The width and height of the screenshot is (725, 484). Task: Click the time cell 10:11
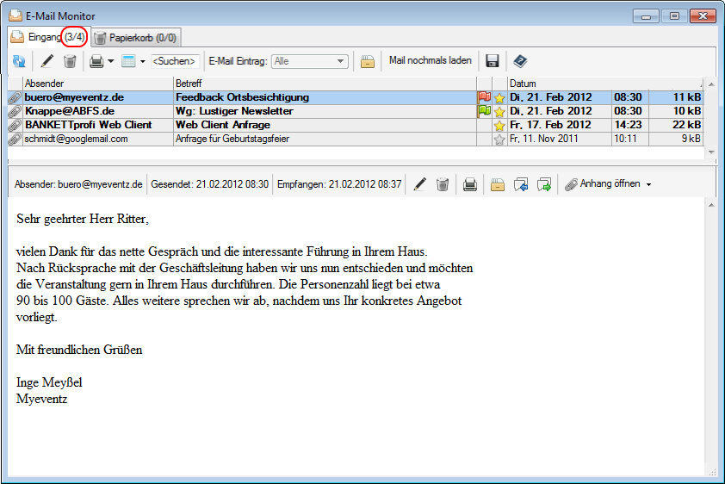(x=625, y=139)
